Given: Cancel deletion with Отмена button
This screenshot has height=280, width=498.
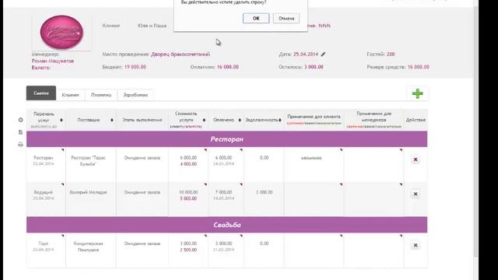Looking at the screenshot, I should (x=286, y=18).
